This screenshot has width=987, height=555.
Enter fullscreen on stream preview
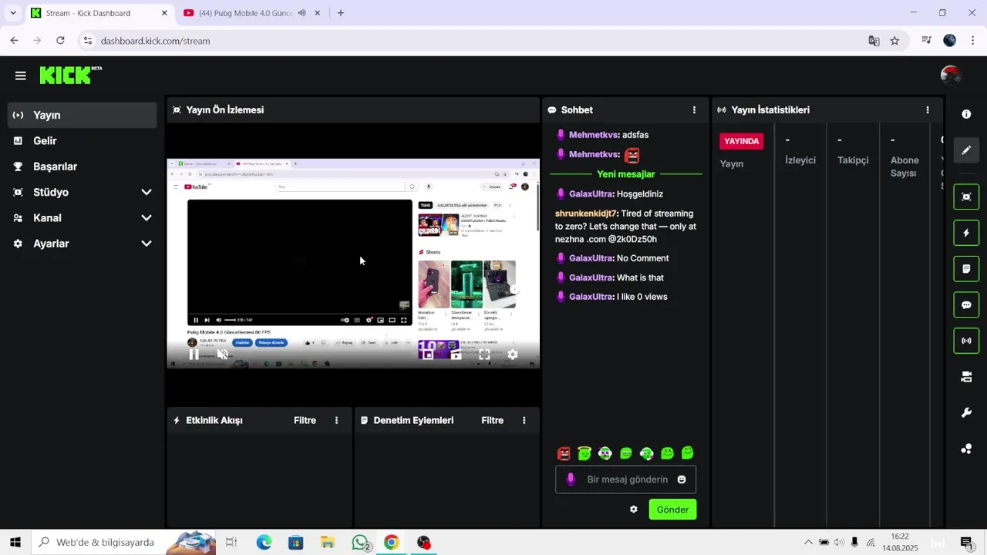pos(484,355)
